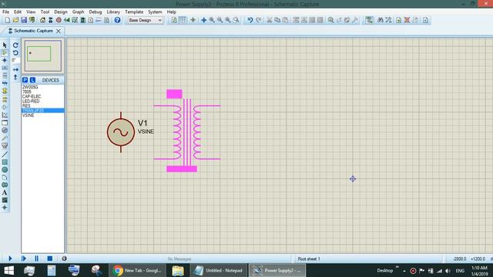493x277 pixels.
Task: Click the P pick devices button
Action: 25,80
